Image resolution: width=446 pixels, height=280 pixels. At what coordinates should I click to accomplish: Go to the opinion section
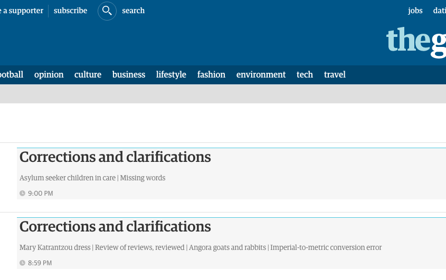click(49, 74)
